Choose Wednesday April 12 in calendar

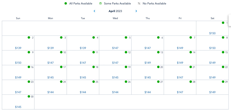(x=115, y=58)
